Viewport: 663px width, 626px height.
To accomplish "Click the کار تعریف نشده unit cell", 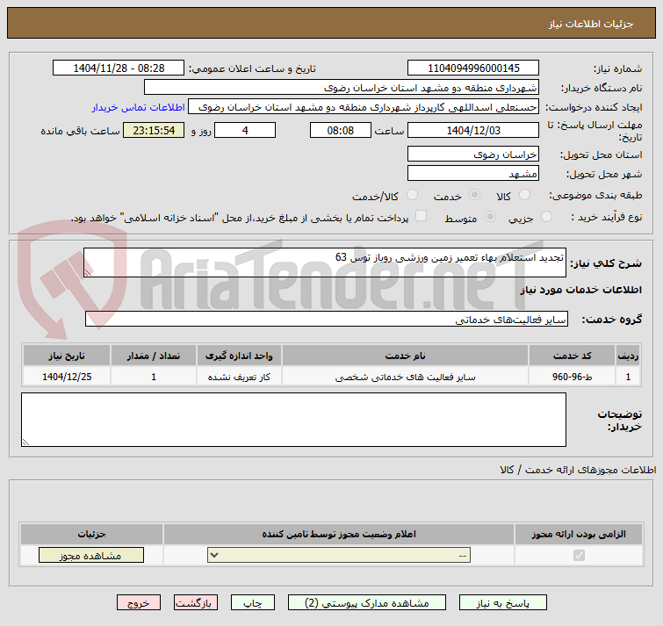I will (x=239, y=377).
